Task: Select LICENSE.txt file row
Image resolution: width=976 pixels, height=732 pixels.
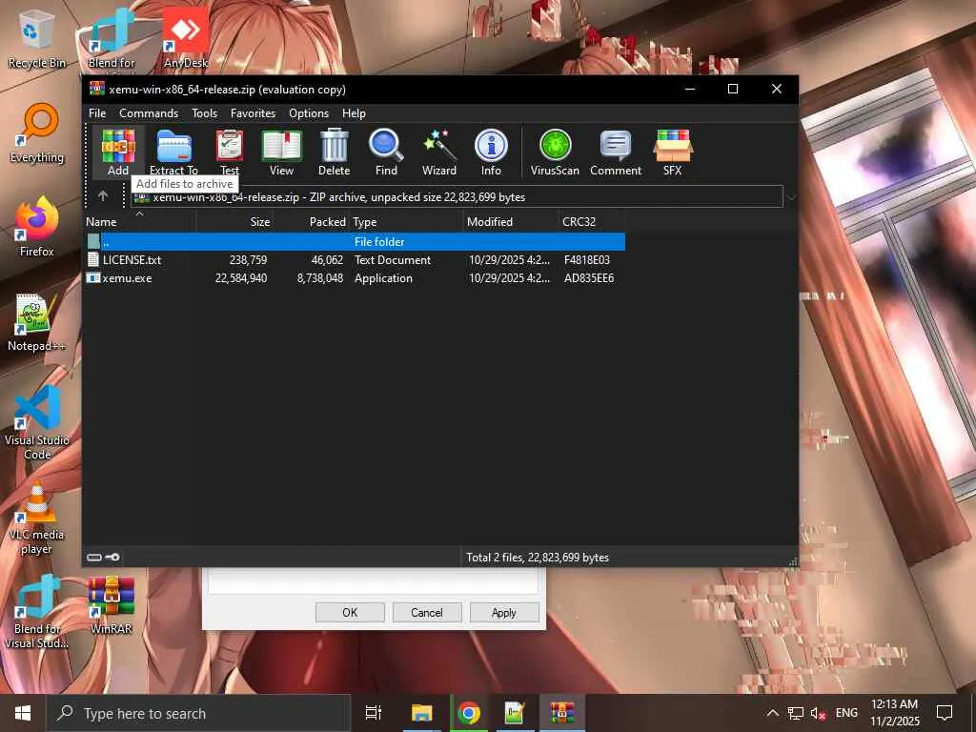Action: (x=355, y=259)
